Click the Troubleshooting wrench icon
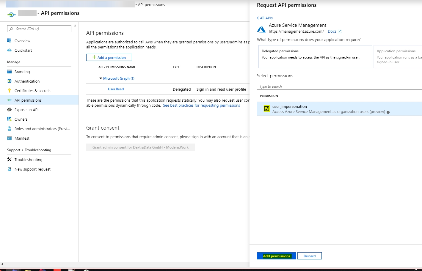Viewport: 422px width, 271px height. pos(9,160)
